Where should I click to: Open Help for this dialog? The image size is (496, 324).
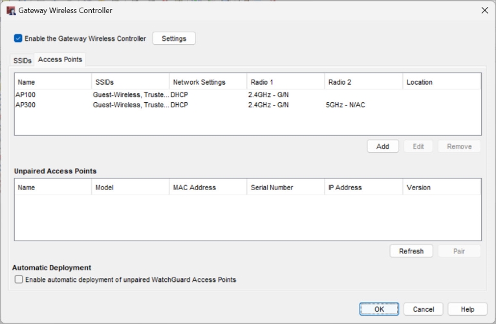pyautogui.click(x=467, y=309)
